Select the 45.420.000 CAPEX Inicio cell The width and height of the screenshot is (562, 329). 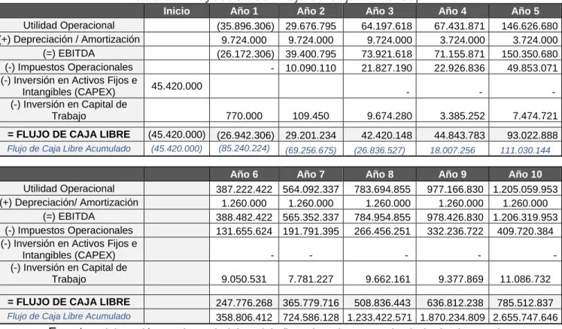[x=177, y=86]
